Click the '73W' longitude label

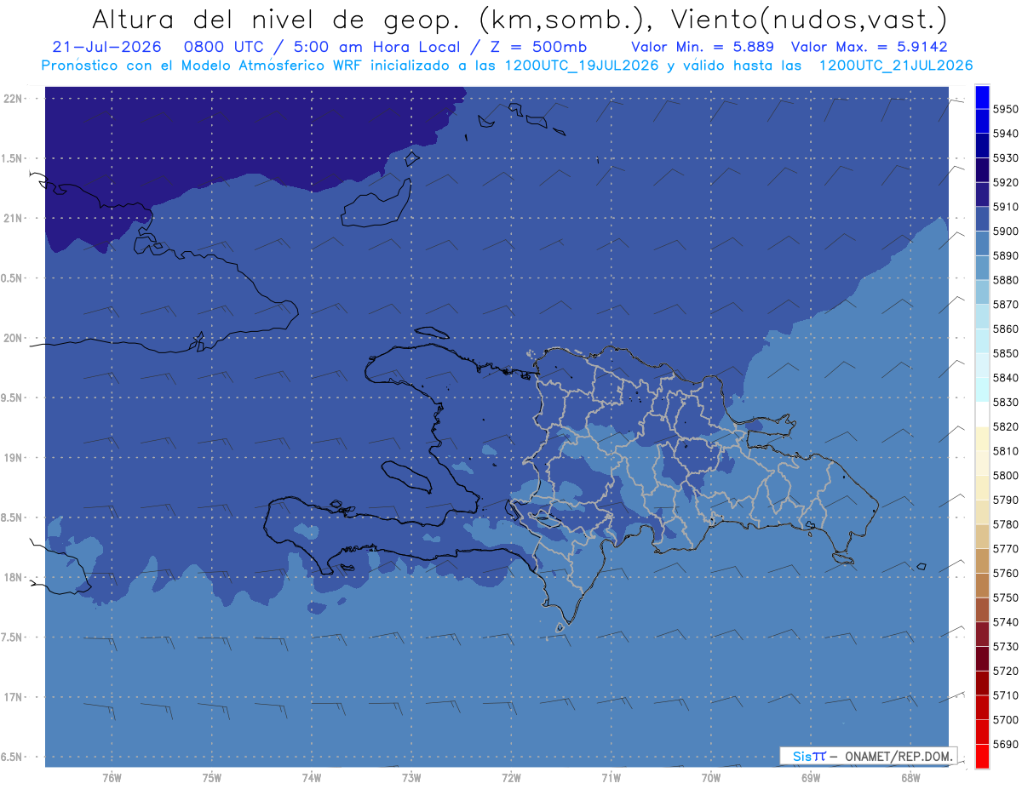[x=411, y=777]
